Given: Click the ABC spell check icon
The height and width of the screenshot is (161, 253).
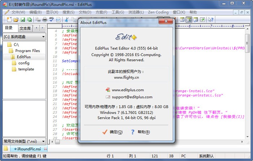Looking at the screenshot, I should 51,19.
